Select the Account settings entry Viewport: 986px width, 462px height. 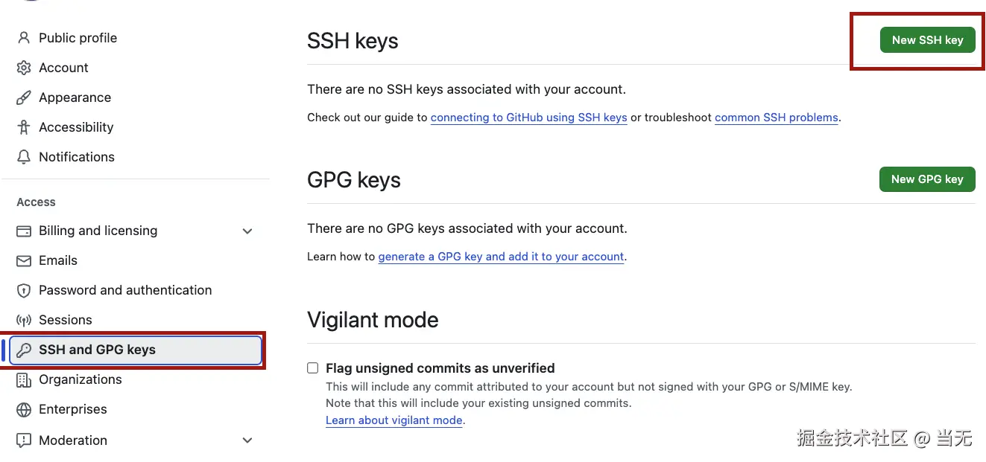(63, 67)
